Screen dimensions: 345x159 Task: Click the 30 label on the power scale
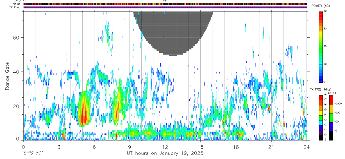(325, 29)
